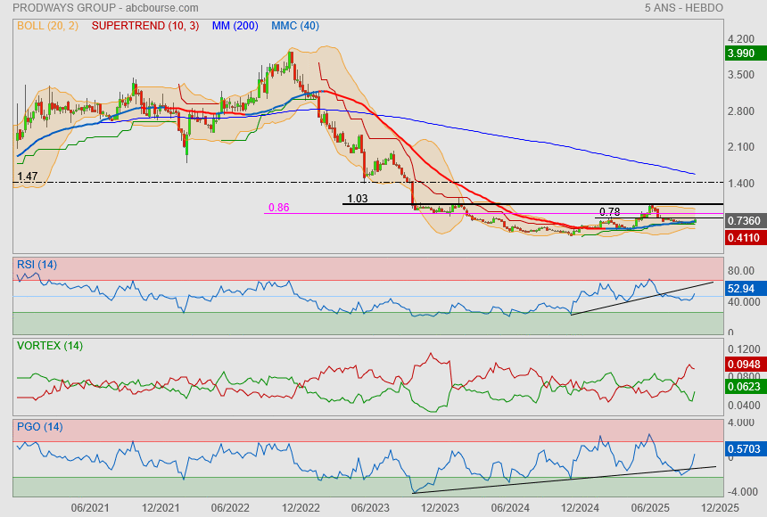Click the PGO value tag 0.5703
This screenshot has height=517, width=767.
[742, 450]
